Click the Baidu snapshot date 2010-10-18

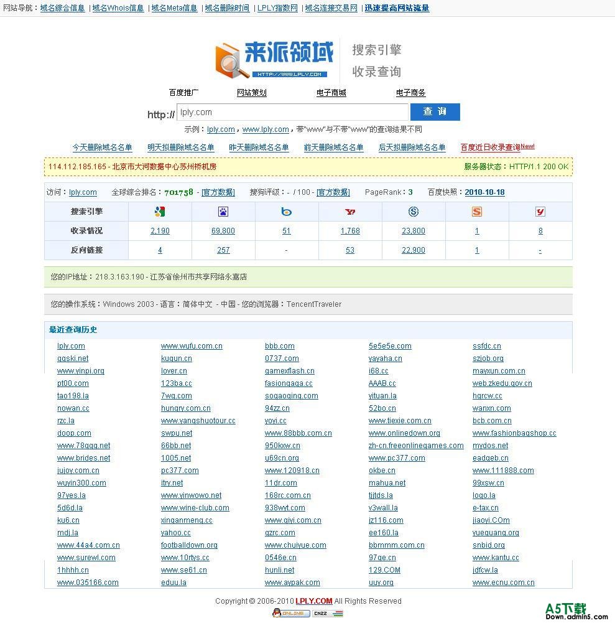485,192
